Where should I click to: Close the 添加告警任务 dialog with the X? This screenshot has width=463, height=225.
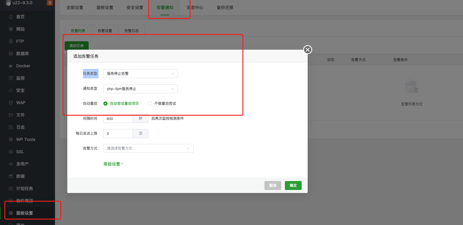point(308,50)
